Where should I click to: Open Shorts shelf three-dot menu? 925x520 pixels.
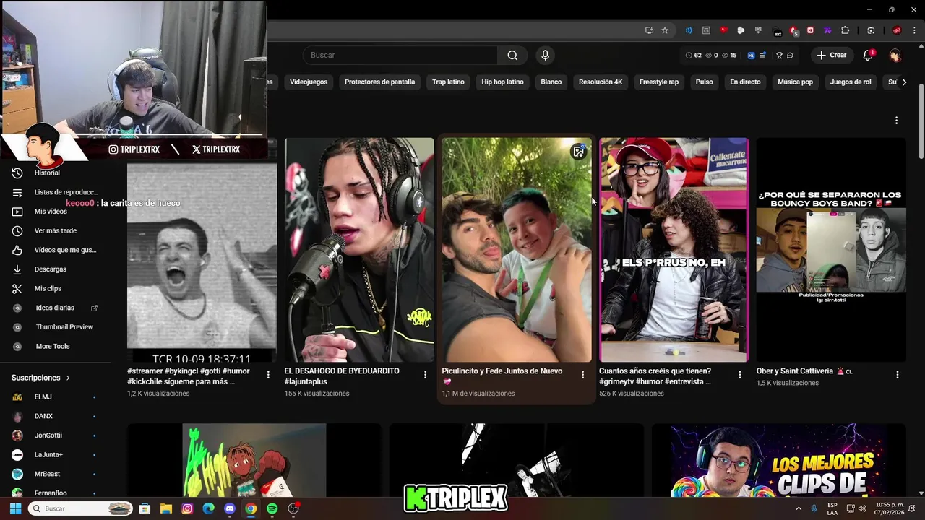click(896, 121)
